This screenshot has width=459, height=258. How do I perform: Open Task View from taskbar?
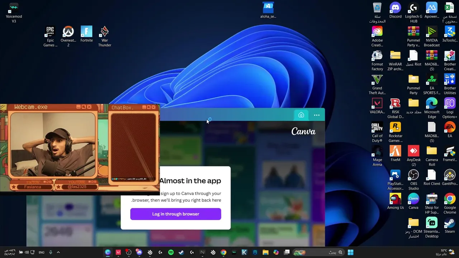point(287,252)
